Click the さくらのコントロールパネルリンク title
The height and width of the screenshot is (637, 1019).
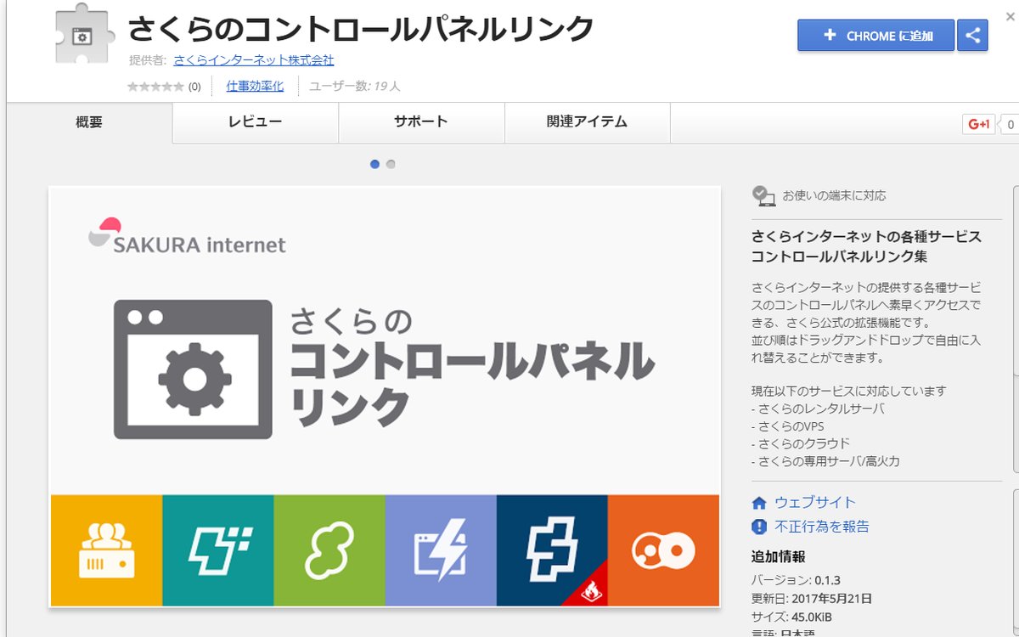pyautogui.click(x=360, y=30)
